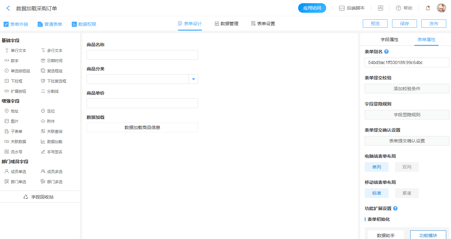This screenshot has height=239, width=451.
Task: Click the back arrow icon
Action: click(x=8, y=8)
